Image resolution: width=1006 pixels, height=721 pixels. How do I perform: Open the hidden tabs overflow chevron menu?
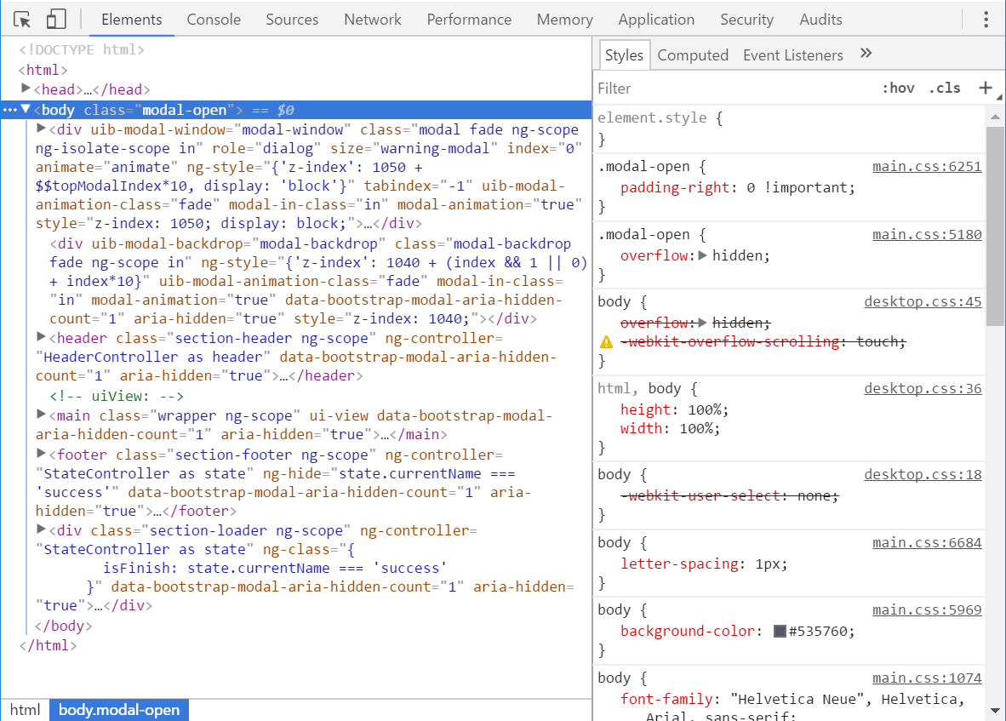pos(866,53)
